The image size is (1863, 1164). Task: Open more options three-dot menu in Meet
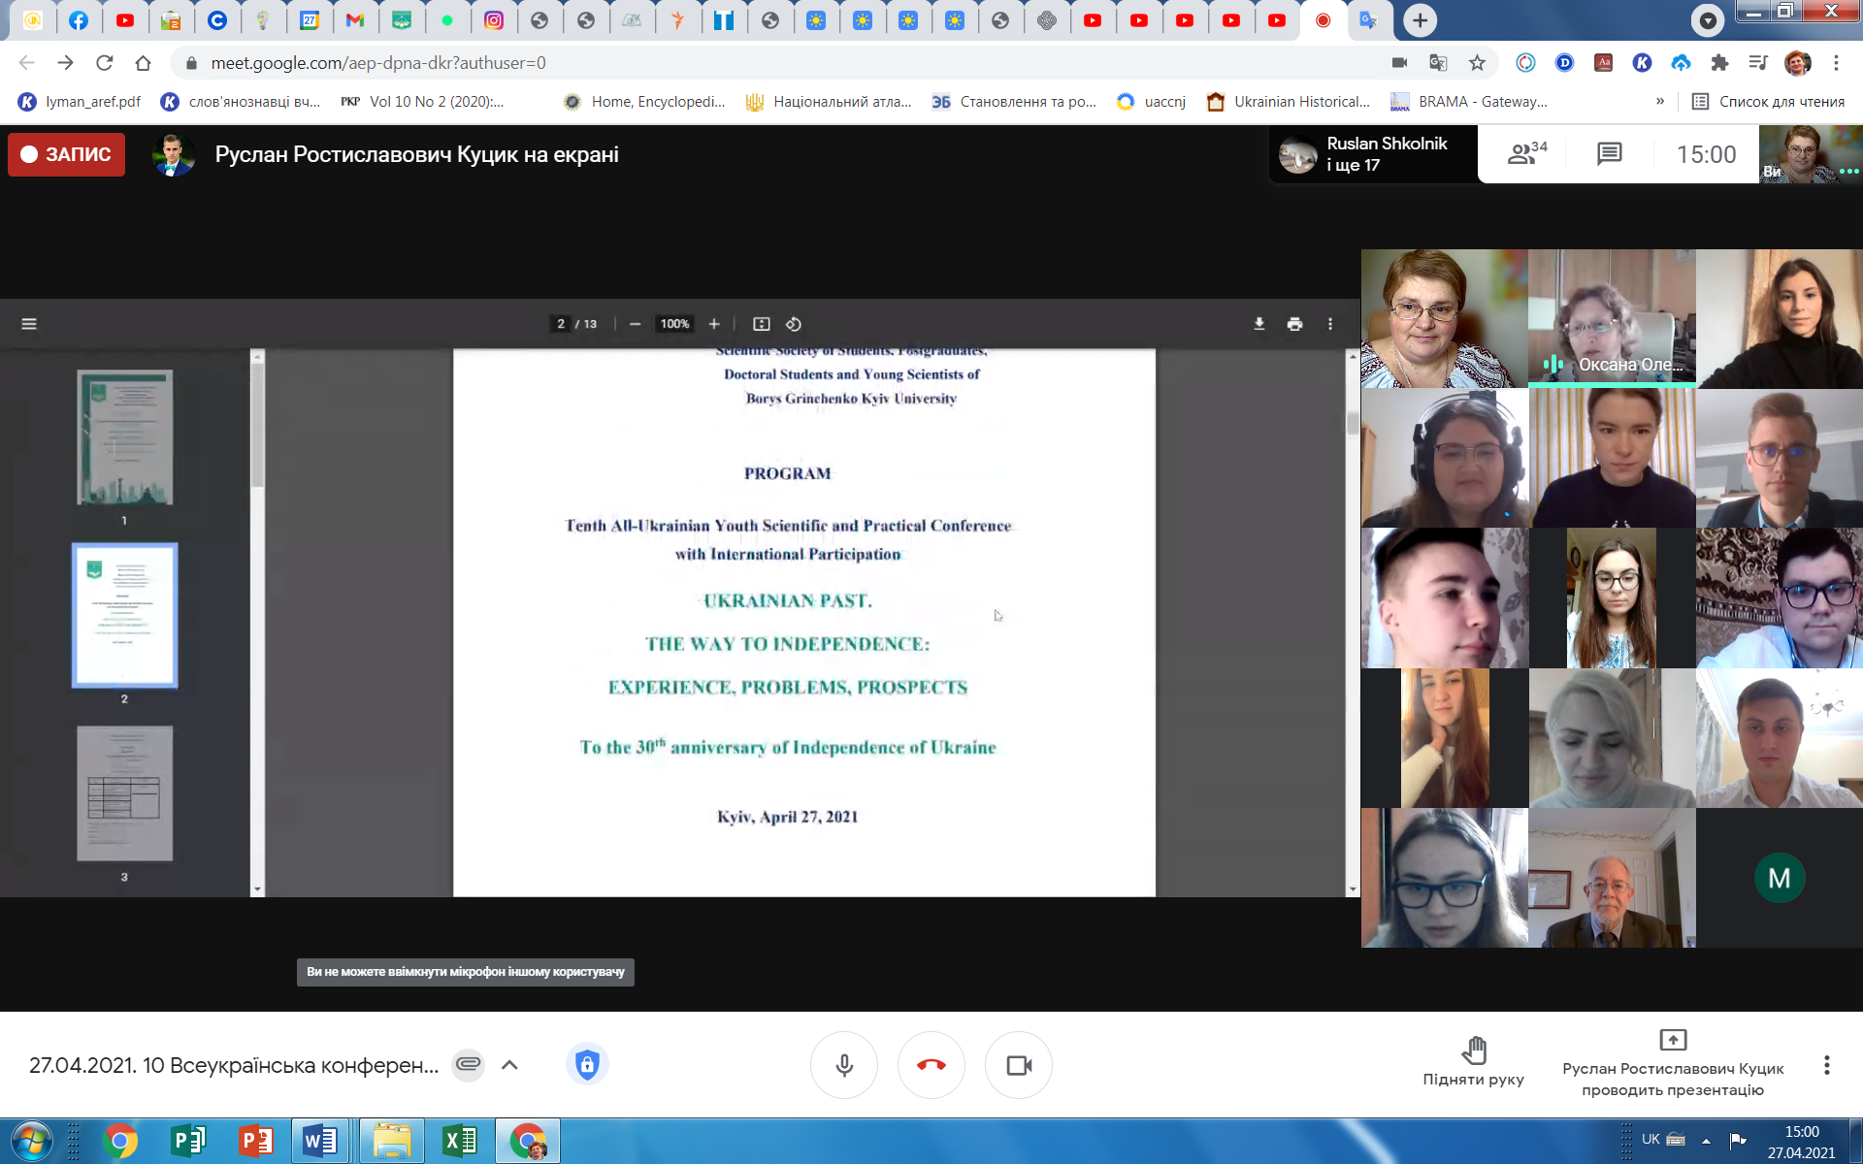pyautogui.click(x=1826, y=1065)
